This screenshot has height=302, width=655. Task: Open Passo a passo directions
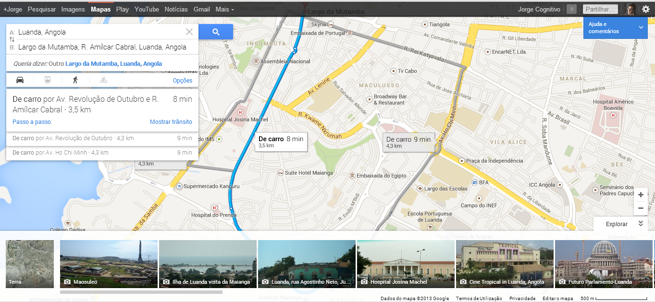click(32, 122)
